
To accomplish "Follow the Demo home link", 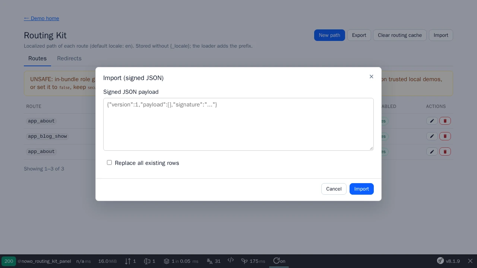I will 41,18.
